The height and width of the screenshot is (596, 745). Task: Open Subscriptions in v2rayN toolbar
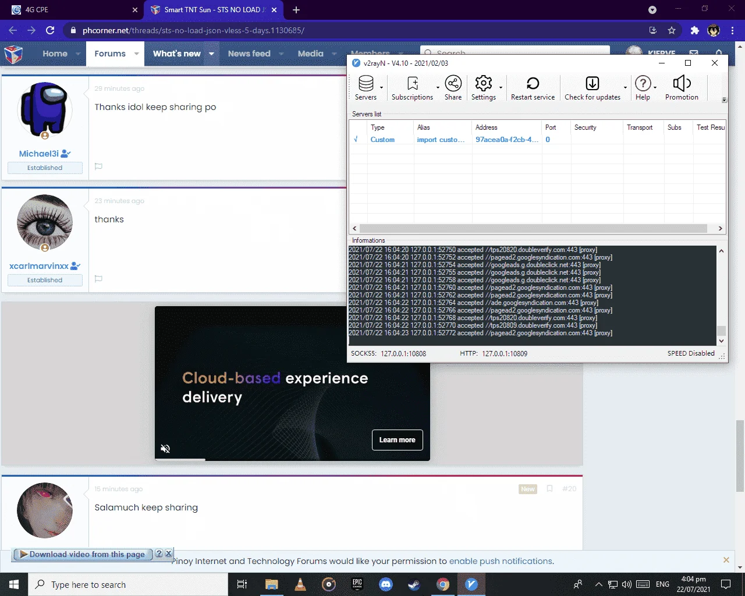click(412, 88)
